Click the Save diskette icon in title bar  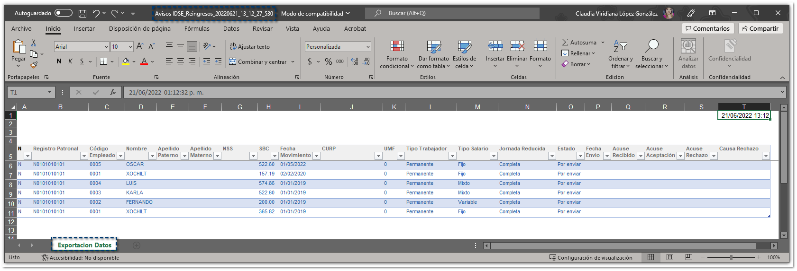coord(82,13)
